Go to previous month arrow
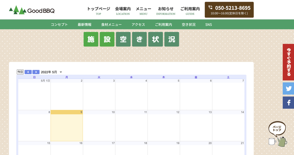 point(28,72)
